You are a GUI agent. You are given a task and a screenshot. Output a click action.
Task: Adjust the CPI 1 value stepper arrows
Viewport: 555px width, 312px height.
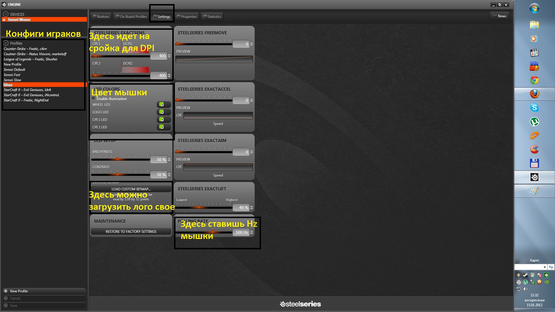(x=169, y=56)
